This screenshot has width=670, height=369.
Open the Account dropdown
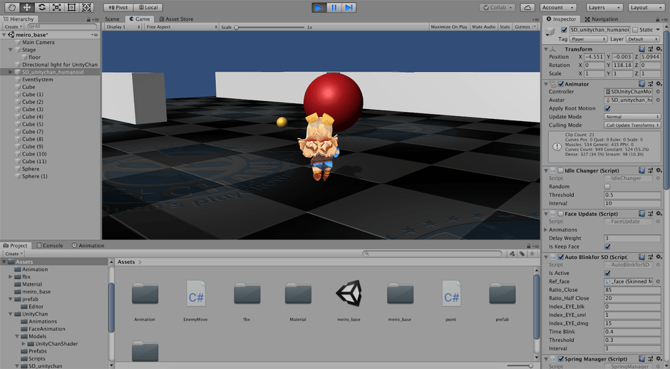pos(558,7)
